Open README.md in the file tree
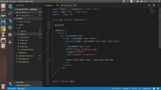The height and width of the screenshot is (90, 161). click(28, 62)
